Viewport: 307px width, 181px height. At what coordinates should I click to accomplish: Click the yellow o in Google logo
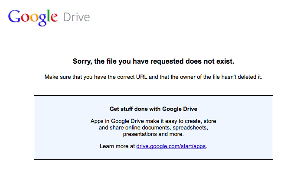(32, 18)
